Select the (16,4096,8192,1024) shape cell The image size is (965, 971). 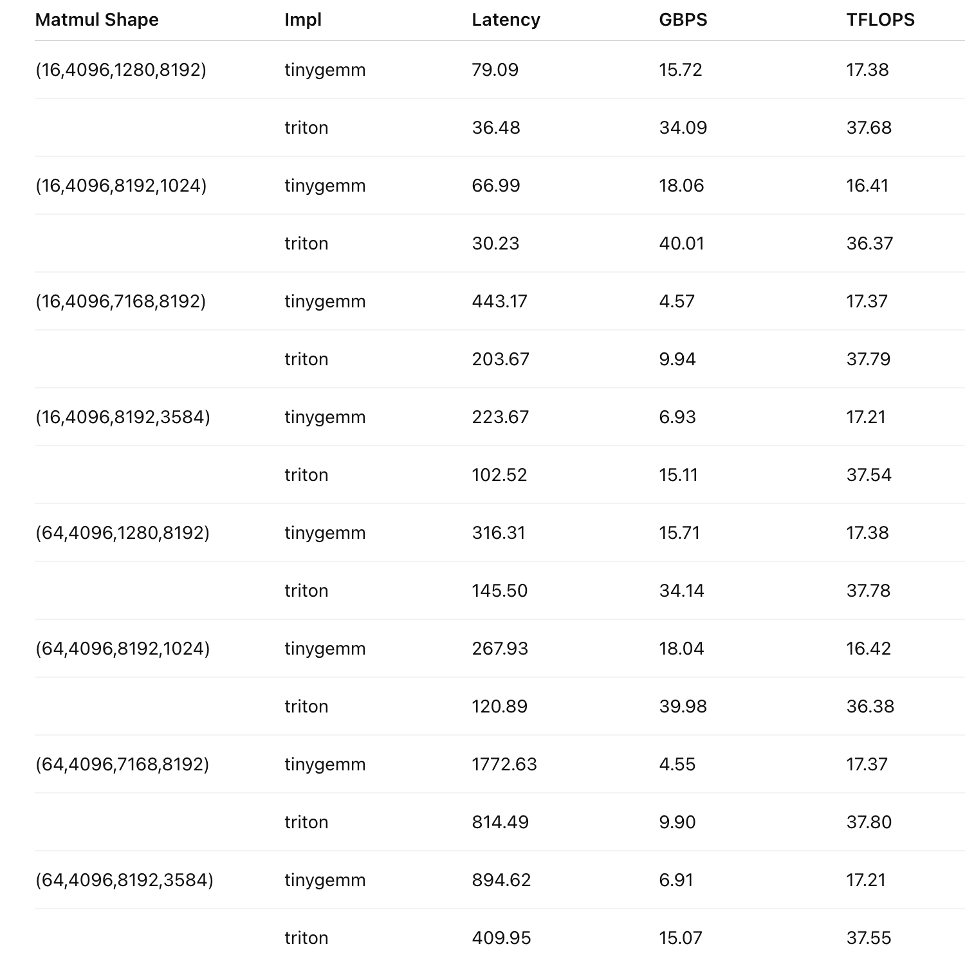pyautogui.click(x=121, y=185)
